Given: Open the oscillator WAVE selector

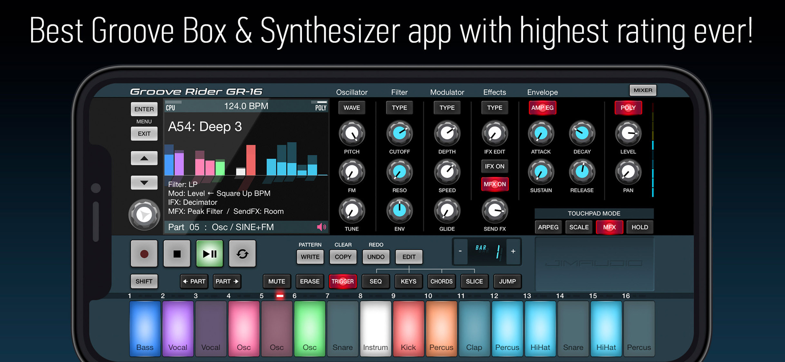Looking at the screenshot, I should tap(352, 108).
